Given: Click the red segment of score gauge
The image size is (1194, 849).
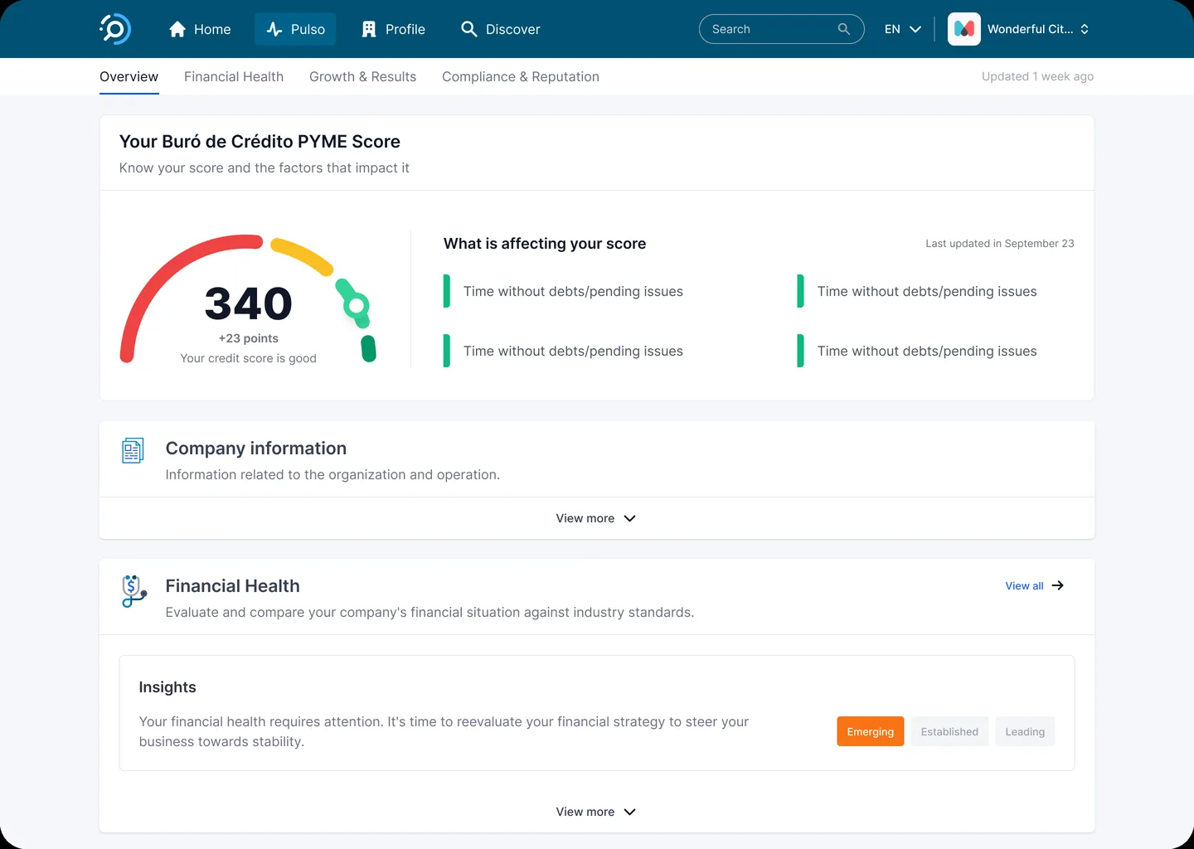Looking at the screenshot, I should point(170,273).
